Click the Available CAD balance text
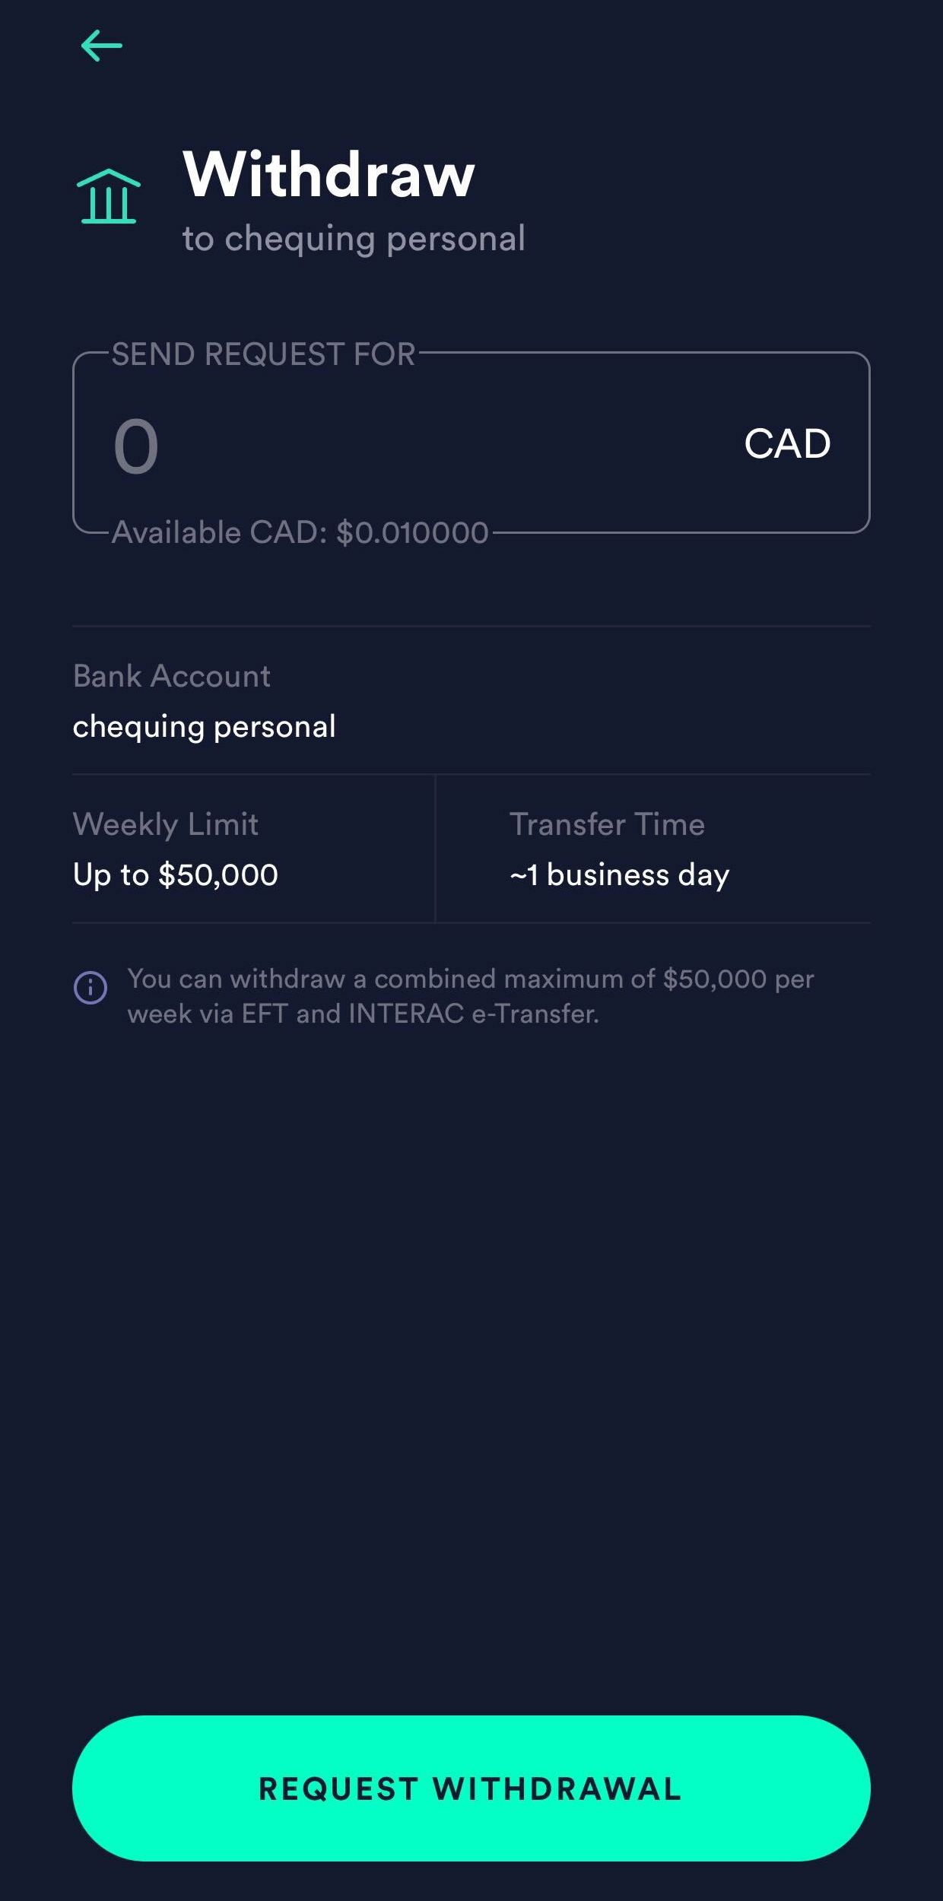This screenshot has width=943, height=1901. coord(300,532)
